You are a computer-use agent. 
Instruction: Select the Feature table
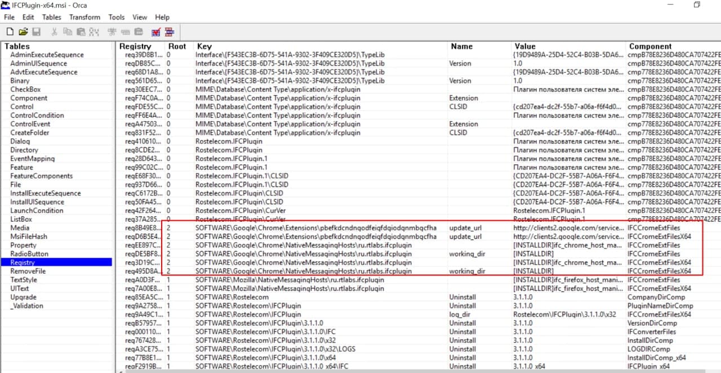(x=21, y=167)
